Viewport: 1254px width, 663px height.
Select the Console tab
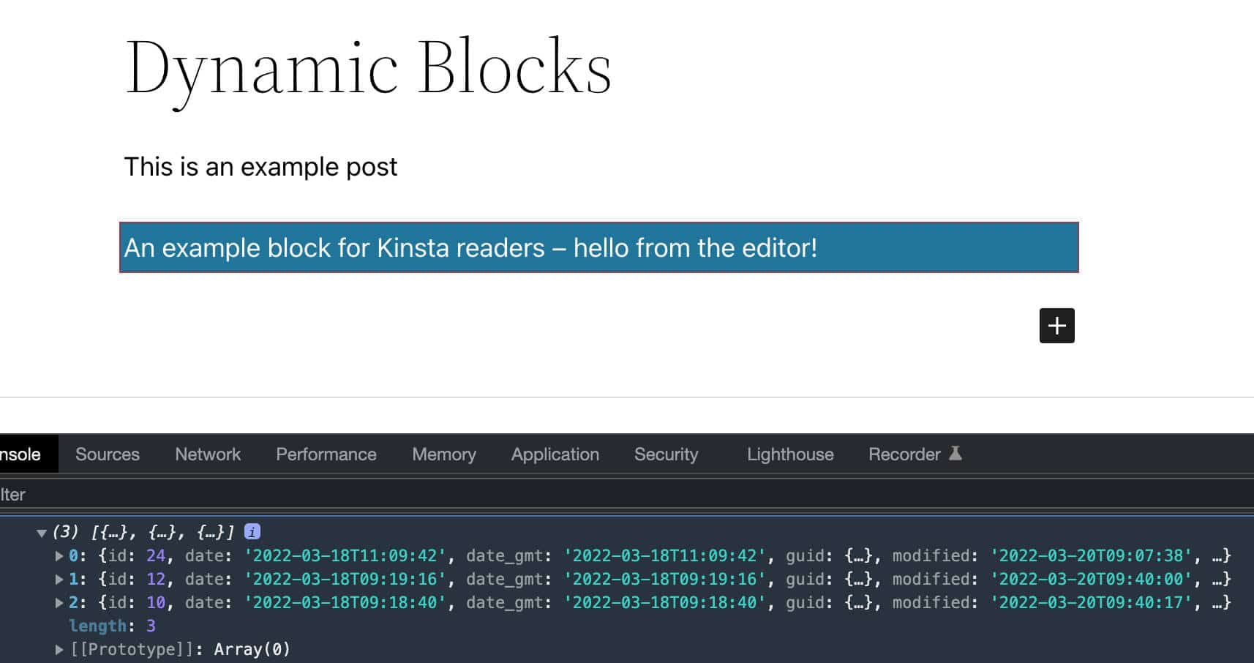point(22,454)
